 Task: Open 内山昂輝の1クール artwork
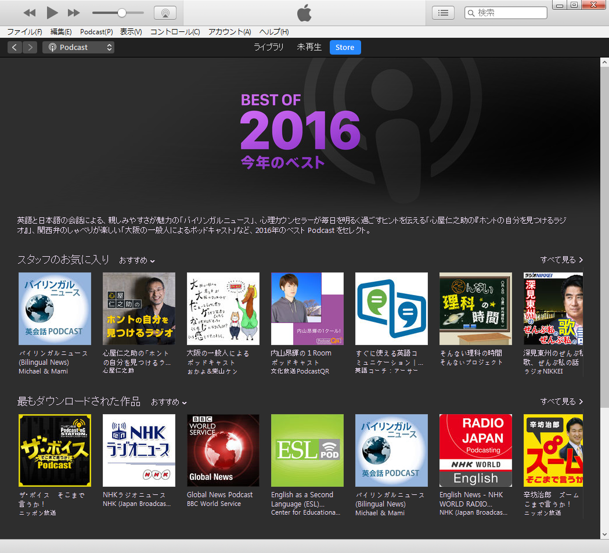click(x=307, y=308)
